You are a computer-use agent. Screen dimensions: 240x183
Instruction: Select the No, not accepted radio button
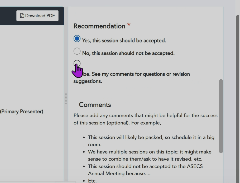[x=77, y=51]
